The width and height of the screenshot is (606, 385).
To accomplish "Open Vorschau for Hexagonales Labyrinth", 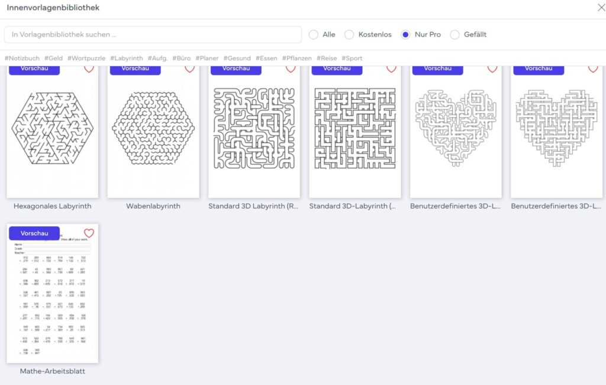I will click(x=34, y=70).
